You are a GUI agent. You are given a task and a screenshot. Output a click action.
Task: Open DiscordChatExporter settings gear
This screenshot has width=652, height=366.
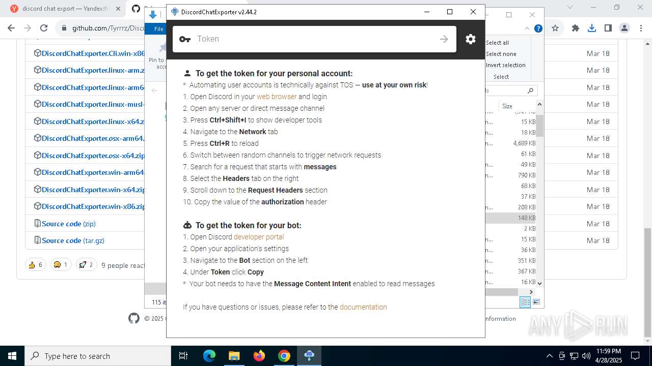coord(471,39)
